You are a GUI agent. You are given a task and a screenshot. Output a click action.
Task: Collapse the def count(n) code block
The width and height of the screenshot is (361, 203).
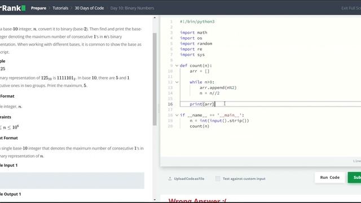point(177,65)
